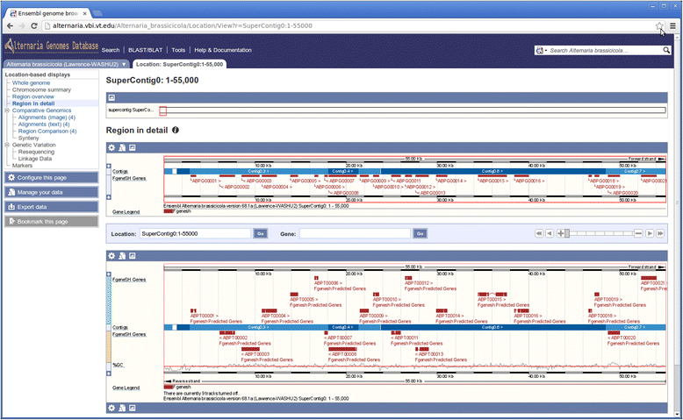Image resolution: width=683 pixels, height=420 pixels.
Task: Click the Region in detail help info icon
Action: click(x=176, y=130)
